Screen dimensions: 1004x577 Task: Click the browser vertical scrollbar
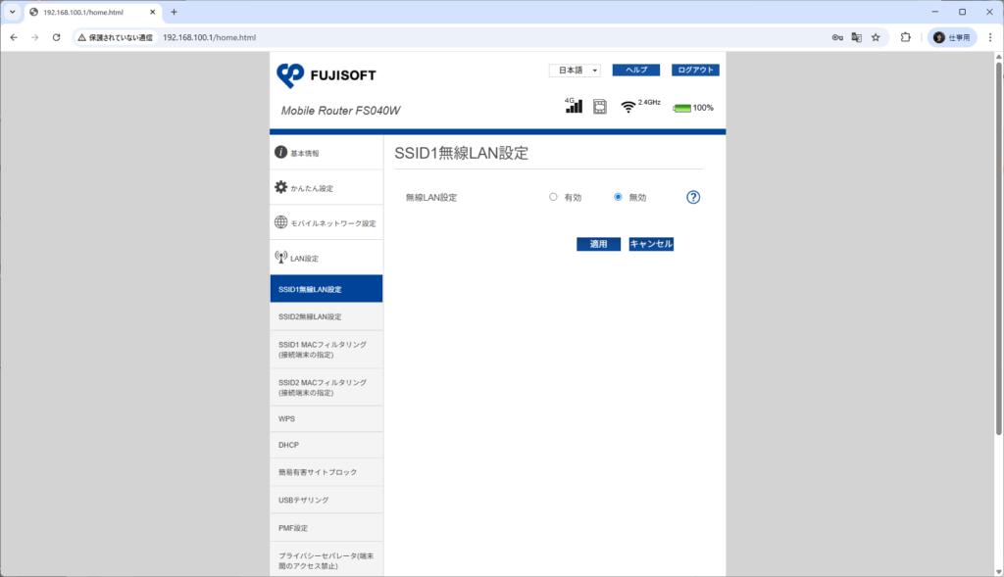998,245
